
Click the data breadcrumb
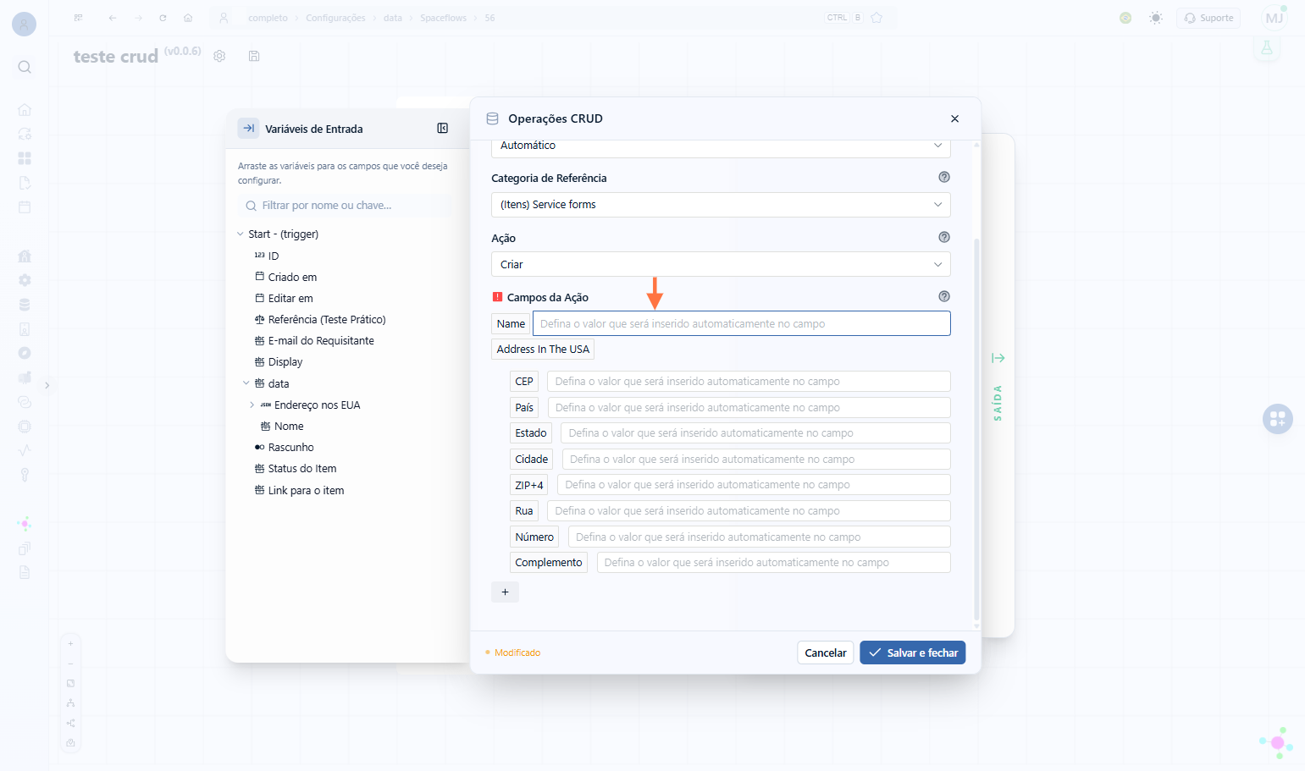tap(393, 18)
